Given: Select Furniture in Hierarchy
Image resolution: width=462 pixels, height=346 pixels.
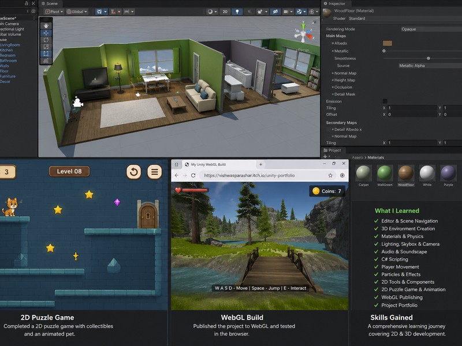Looking at the screenshot, I should pyautogui.click(x=8, y=76).
